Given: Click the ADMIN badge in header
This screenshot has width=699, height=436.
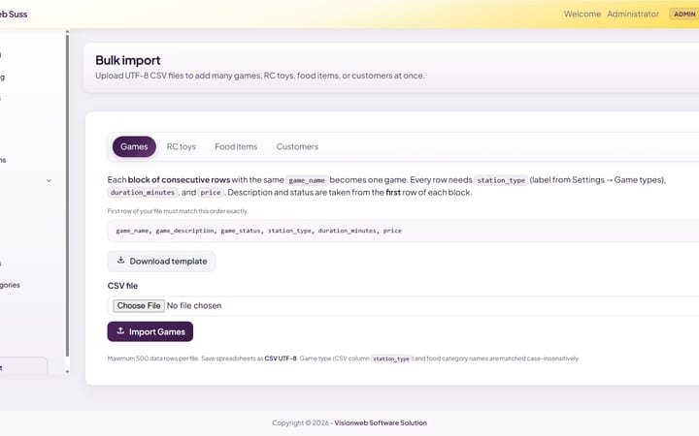Looking at the screenshot, I should coord(684,15).
